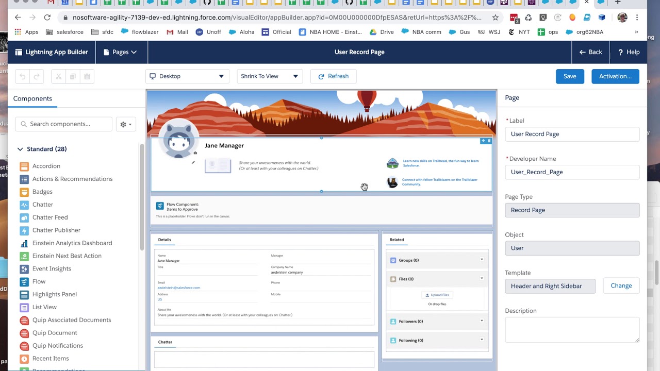Screen dimensions: 660x371
Task: Delete the selected canvas component trash icon
Action: point(489,141)
